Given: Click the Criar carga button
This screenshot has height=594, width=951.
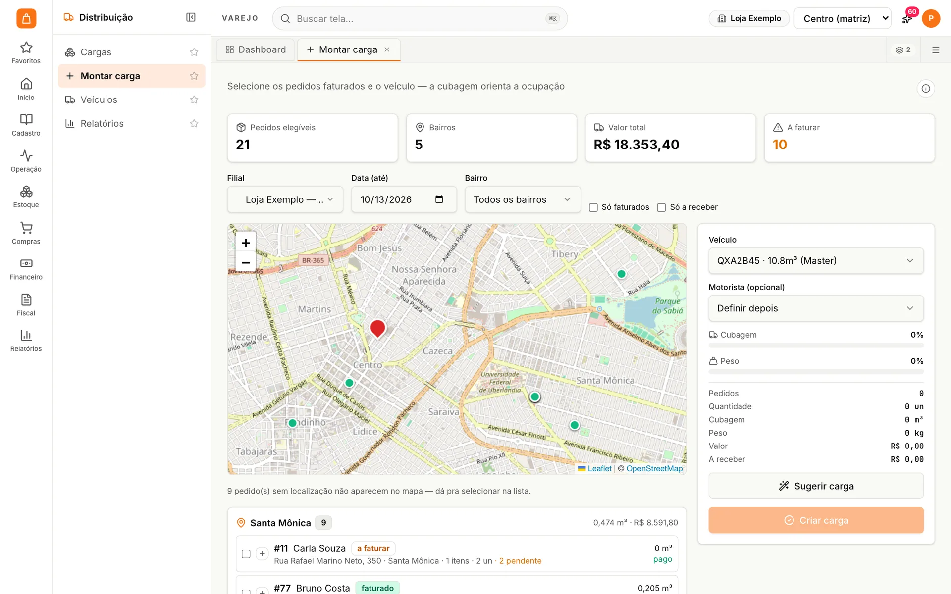Looking at the screenshot, I should click(816, 520).
